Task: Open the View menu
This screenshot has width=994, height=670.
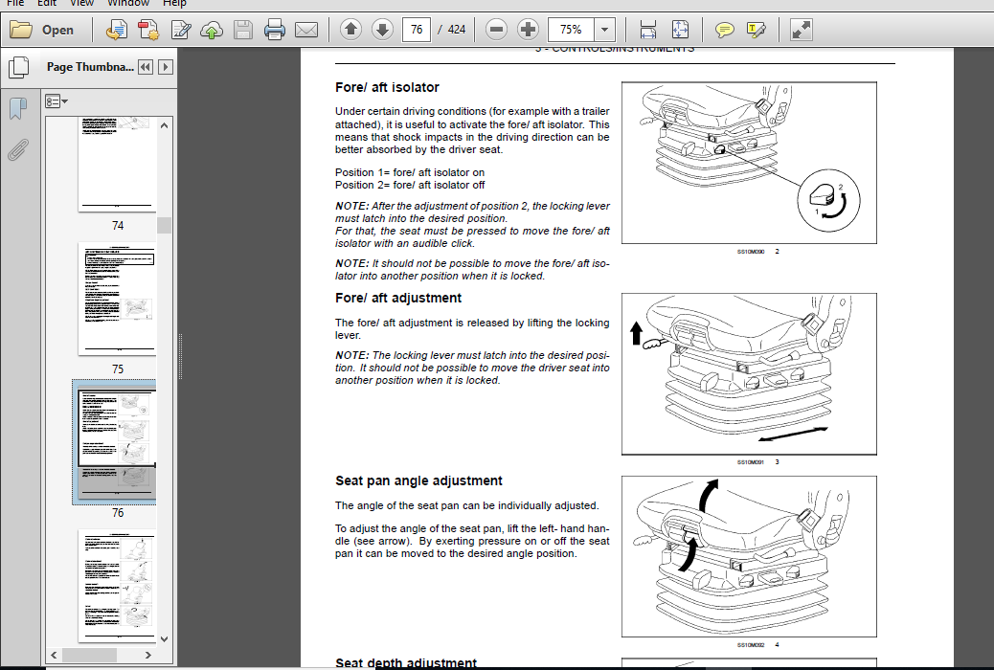Action: 81,3
